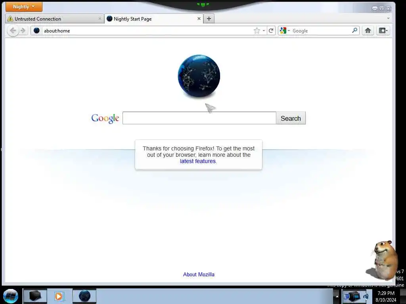Open the Windows Start orb
406x304 pixels.
point(11,296)
